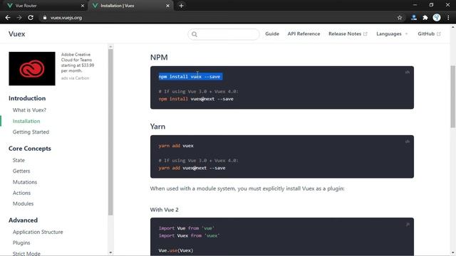Click the ads via Carbon link
This screenshot has height=256, width=456.
pyautogui.click(x=75, y=78)
